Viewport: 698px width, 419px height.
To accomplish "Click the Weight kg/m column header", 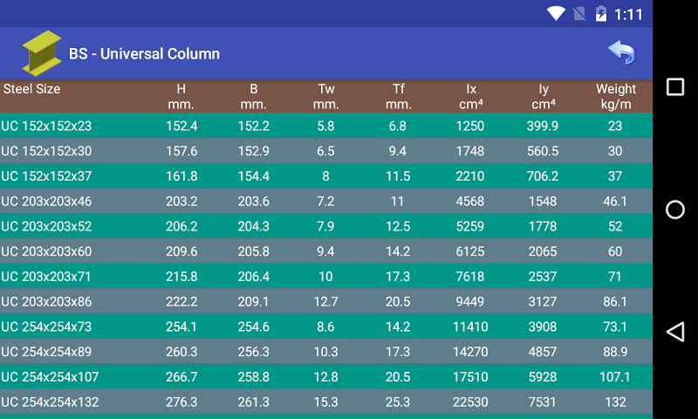I will point(615,96).
